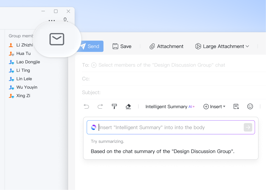Submit the summary prompt with arrow button

(248, 127)
